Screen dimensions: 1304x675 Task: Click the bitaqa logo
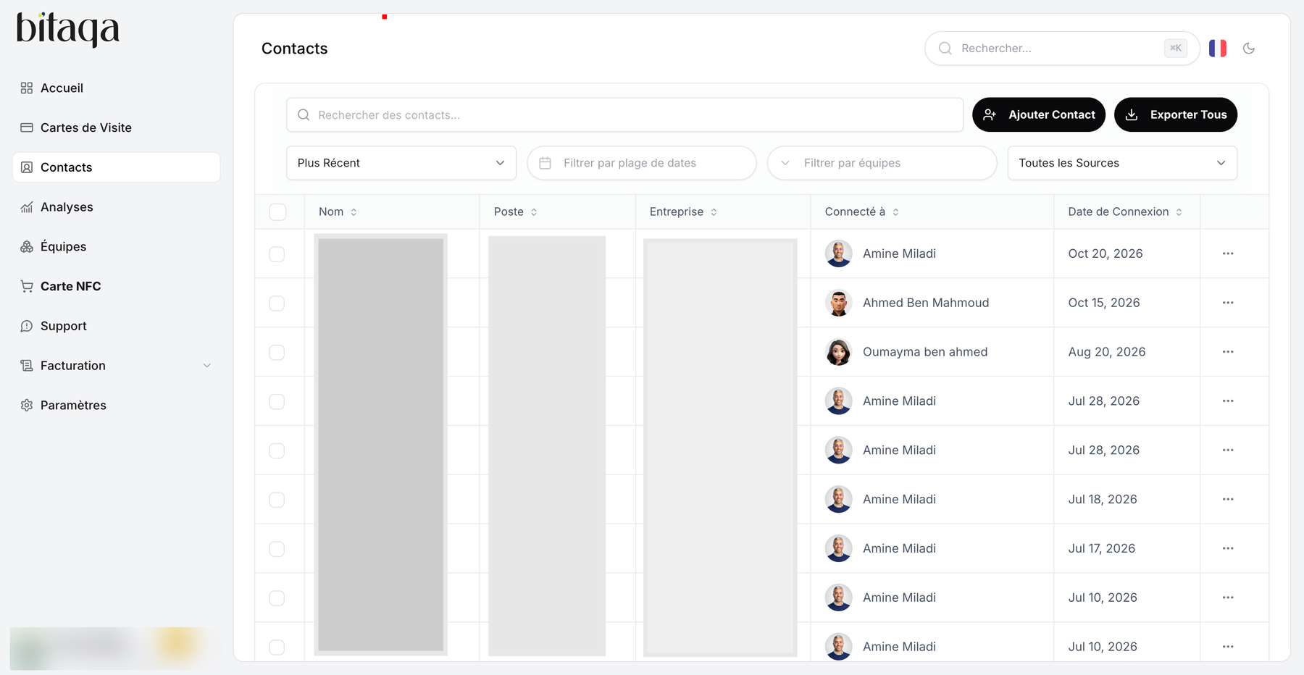point(67,30)
